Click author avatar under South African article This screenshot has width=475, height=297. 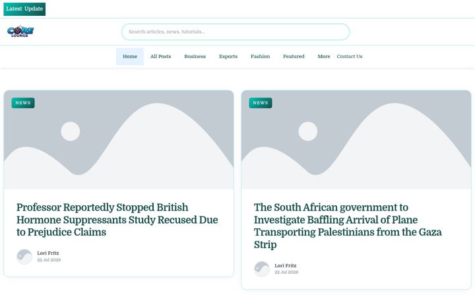pyautogui.click(x=262, y=269)
